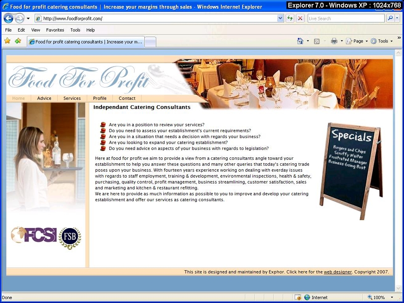The height and width of the screenshot is (303, 404).
Task: Open the Favorites Center star icon
Action: point(7,41)
